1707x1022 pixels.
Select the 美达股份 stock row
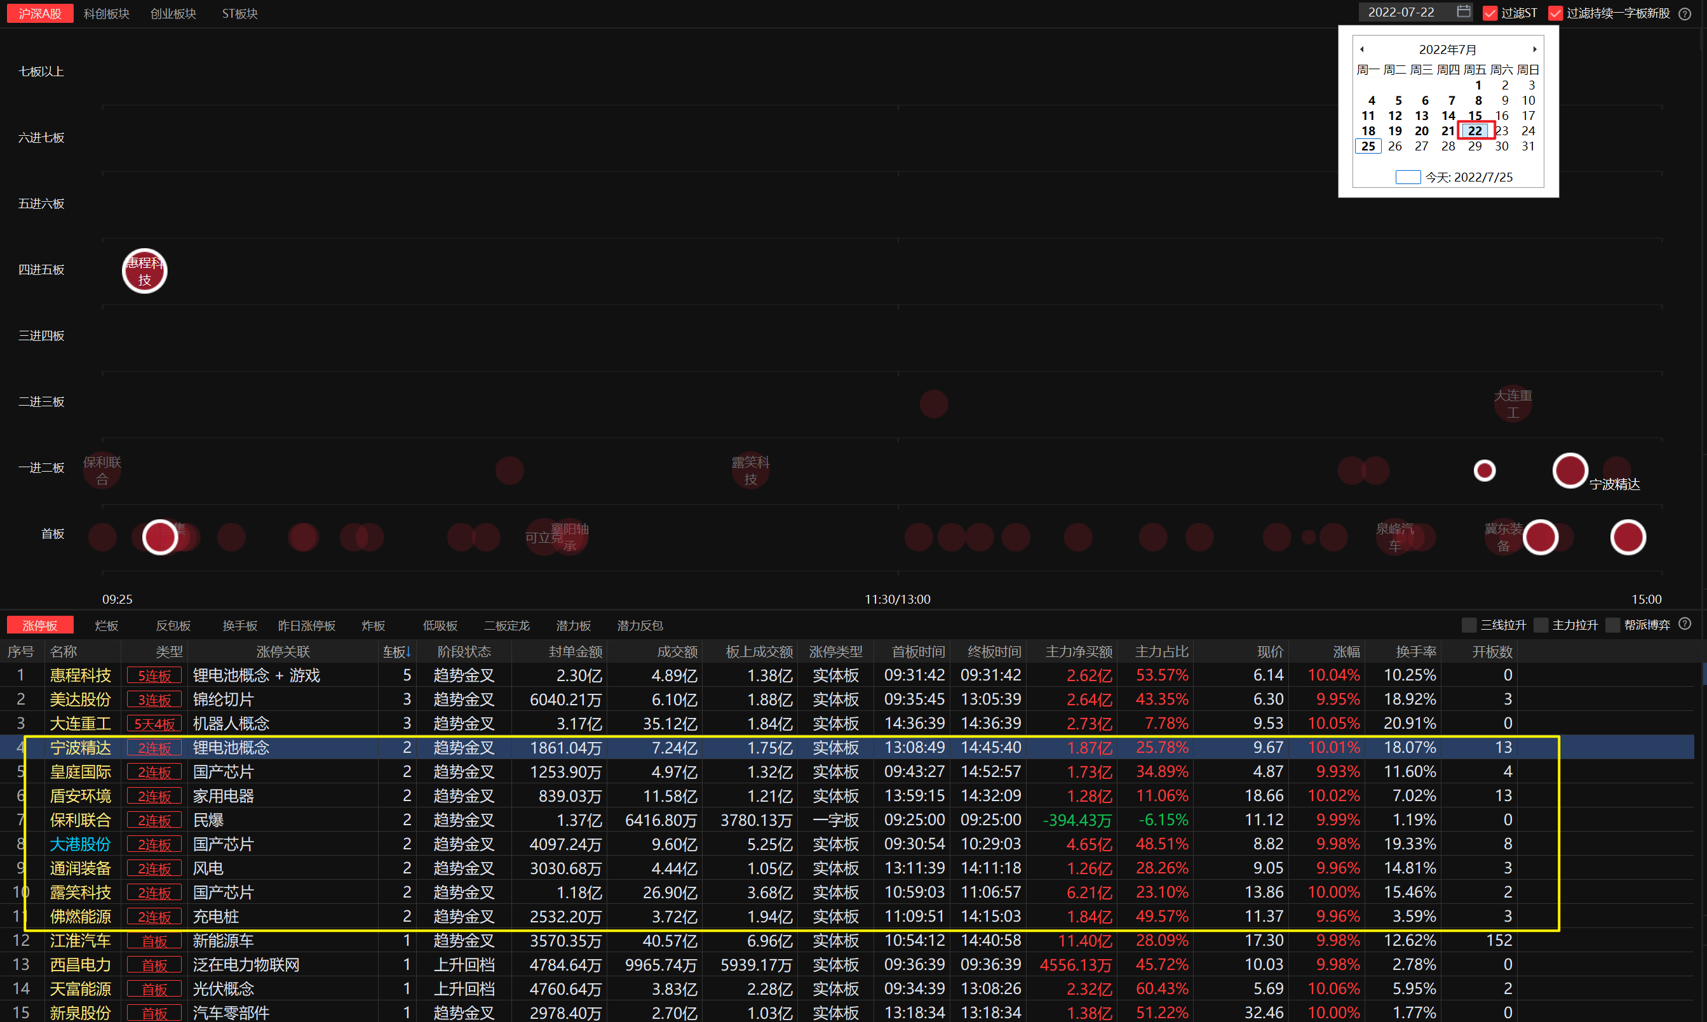click(847, 699)
